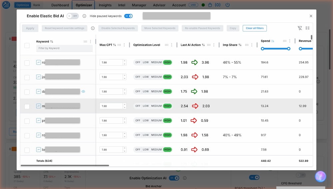Sort by Keyword column arrows

click(52, 42)
